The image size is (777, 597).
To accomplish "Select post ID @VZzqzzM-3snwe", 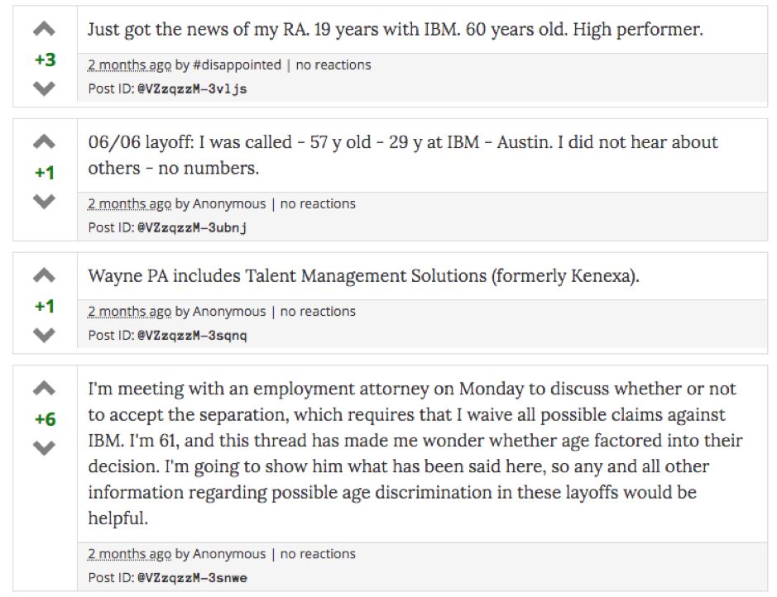I will pos(191,577).
